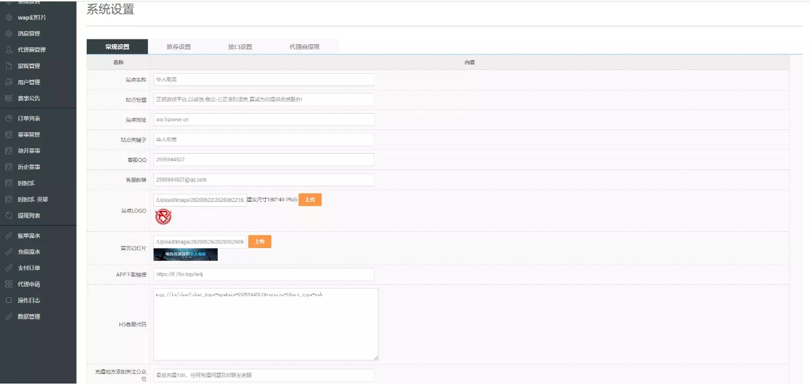Click the 提现列表 refresh icon in sidebar

pyautogui.click(x=9, y=216)
